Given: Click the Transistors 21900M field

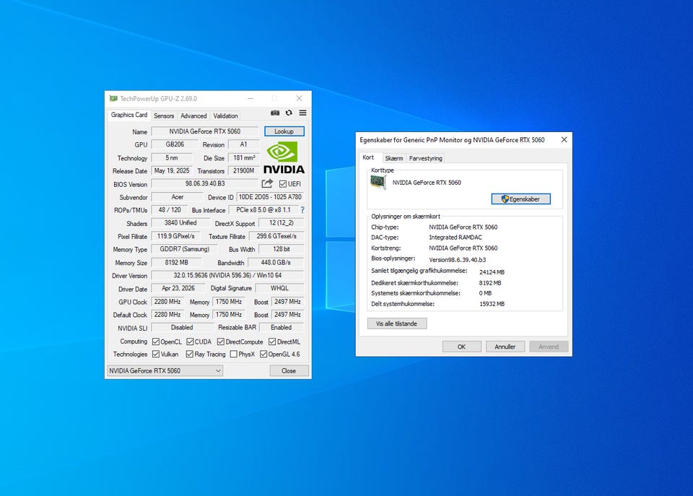Looking at the screenshot, I should (244, 170).
